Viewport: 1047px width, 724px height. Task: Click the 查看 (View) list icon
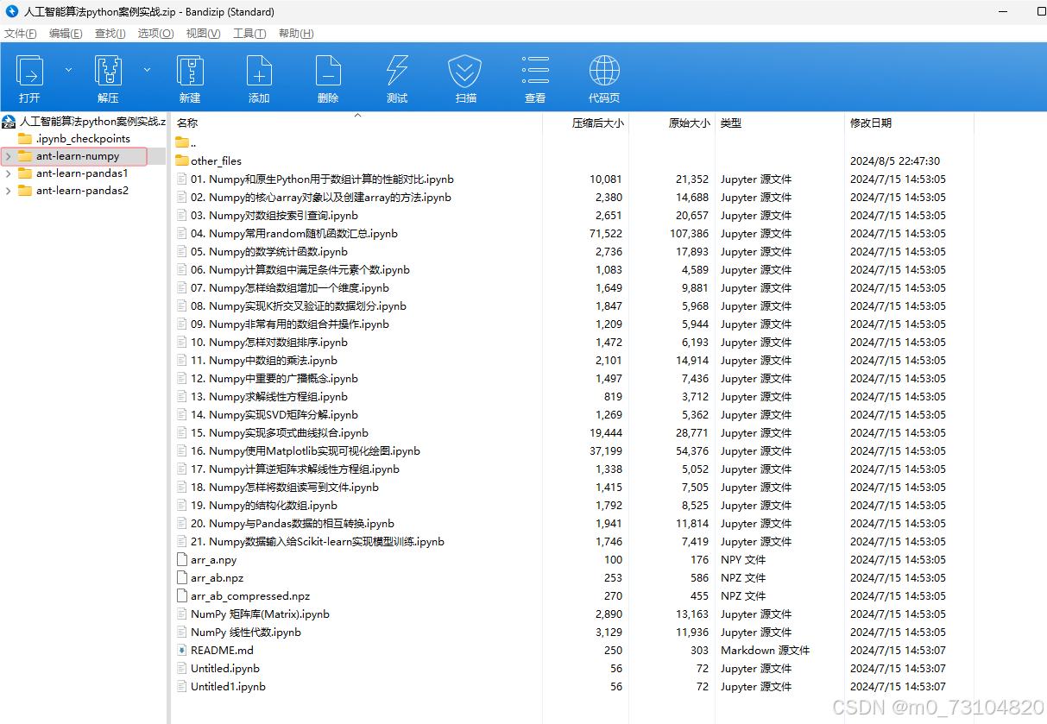pos(535,70)
